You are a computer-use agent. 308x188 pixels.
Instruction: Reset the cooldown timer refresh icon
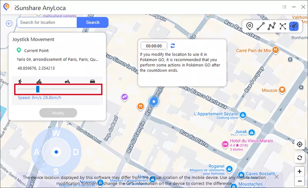click(173, 46)
